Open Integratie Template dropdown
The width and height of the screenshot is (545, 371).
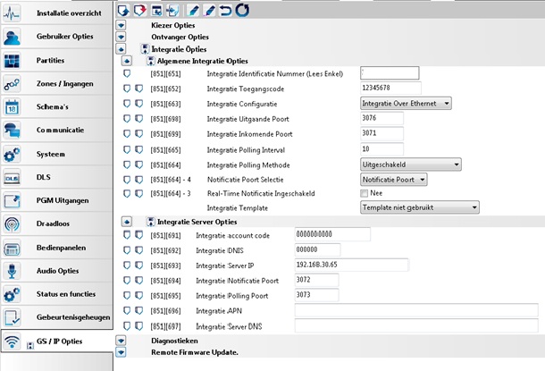tap(420, 207)
